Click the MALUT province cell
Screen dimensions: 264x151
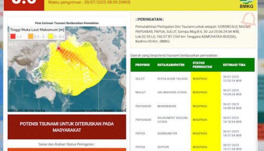pos(140,92)
